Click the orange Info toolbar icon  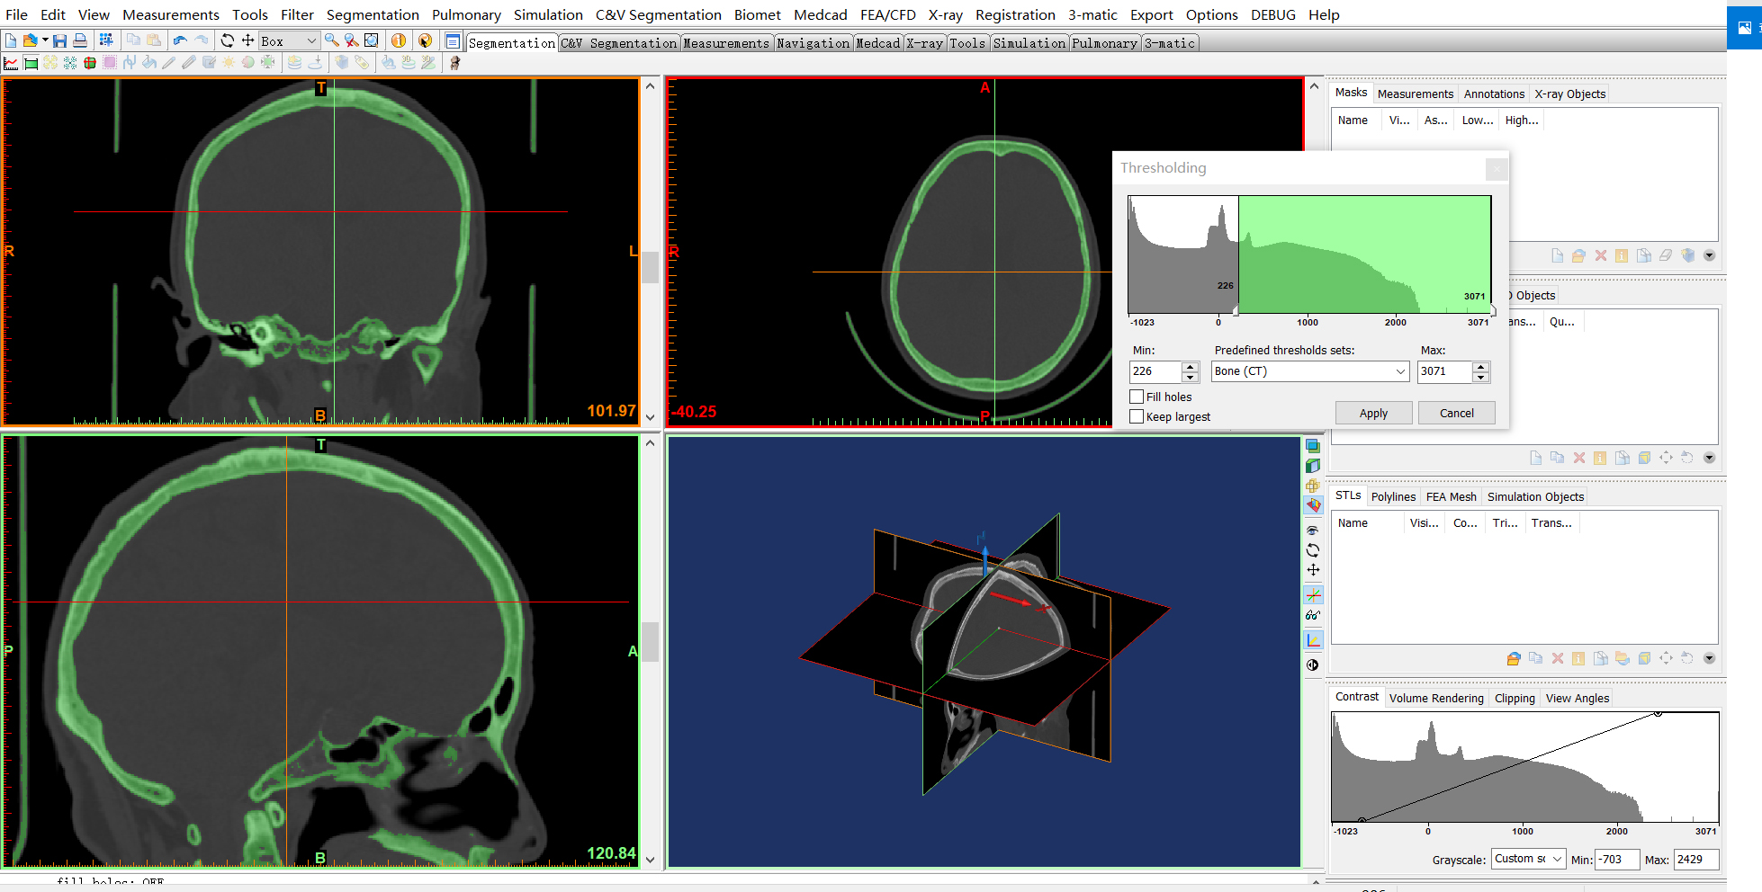point(399,40)
